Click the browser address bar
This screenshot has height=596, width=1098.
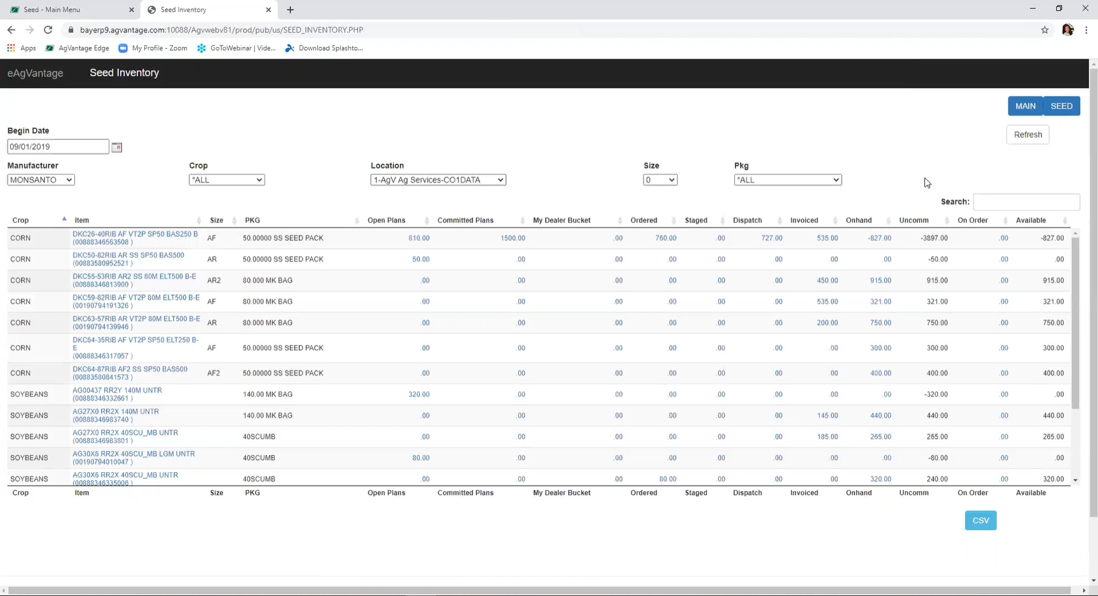547,30
